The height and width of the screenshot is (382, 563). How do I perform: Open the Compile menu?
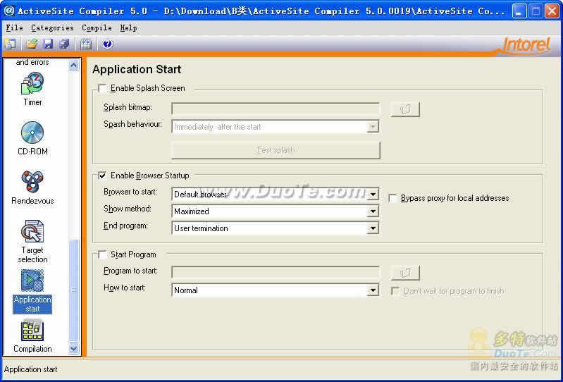(x=97, y=27)
